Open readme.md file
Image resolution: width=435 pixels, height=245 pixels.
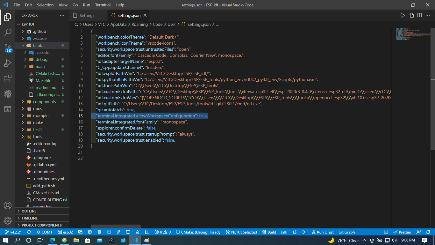click(46, 87)
